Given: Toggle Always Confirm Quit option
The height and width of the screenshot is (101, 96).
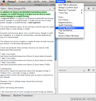Looking at the screenshot, I should click(70, 8).
